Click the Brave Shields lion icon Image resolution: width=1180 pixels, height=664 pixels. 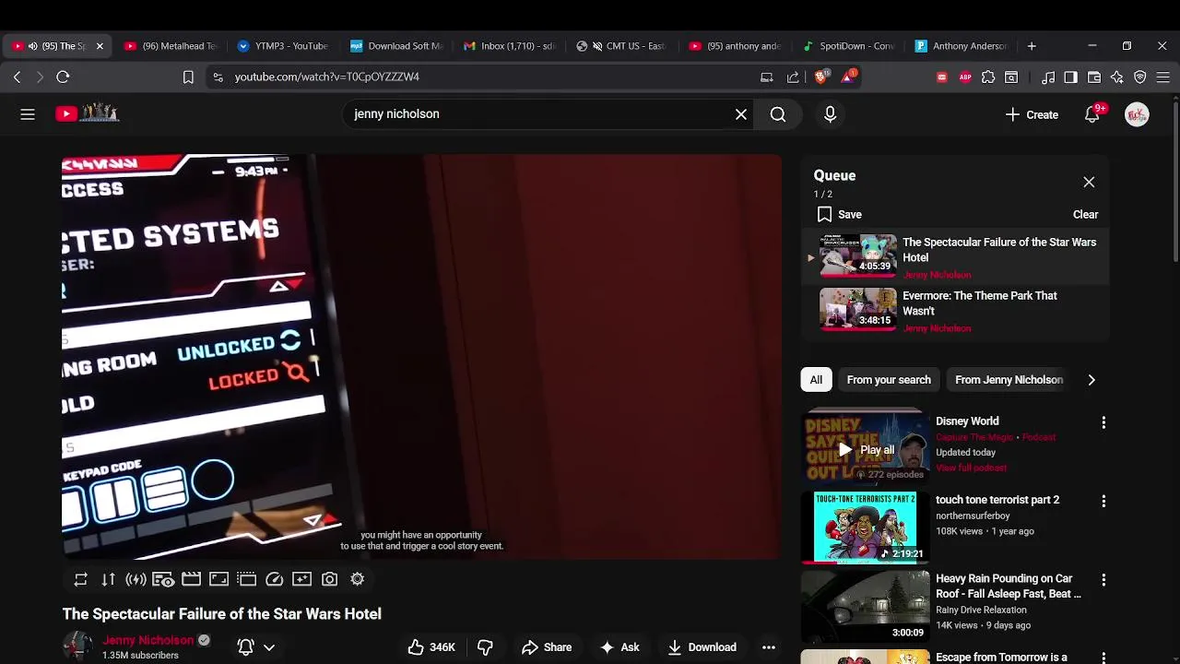(x=820, y=77)
